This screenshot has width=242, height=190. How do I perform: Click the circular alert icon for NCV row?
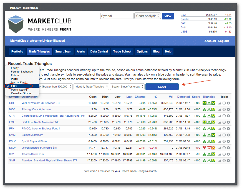point(224,109)
